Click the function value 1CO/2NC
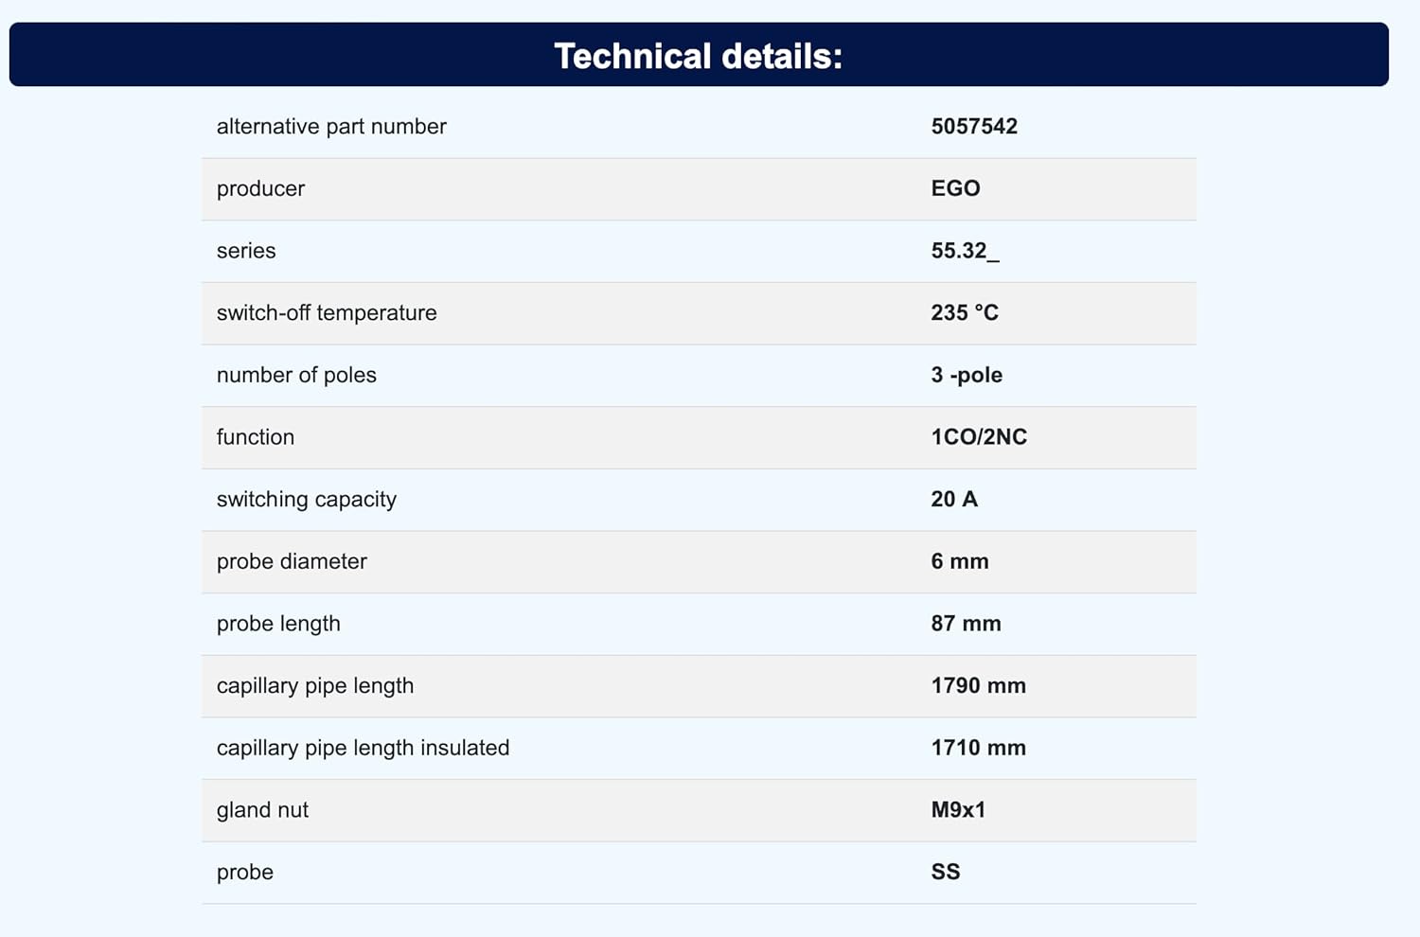The width and height of the screenshot is (1420, 937). [x=979, y=437]
